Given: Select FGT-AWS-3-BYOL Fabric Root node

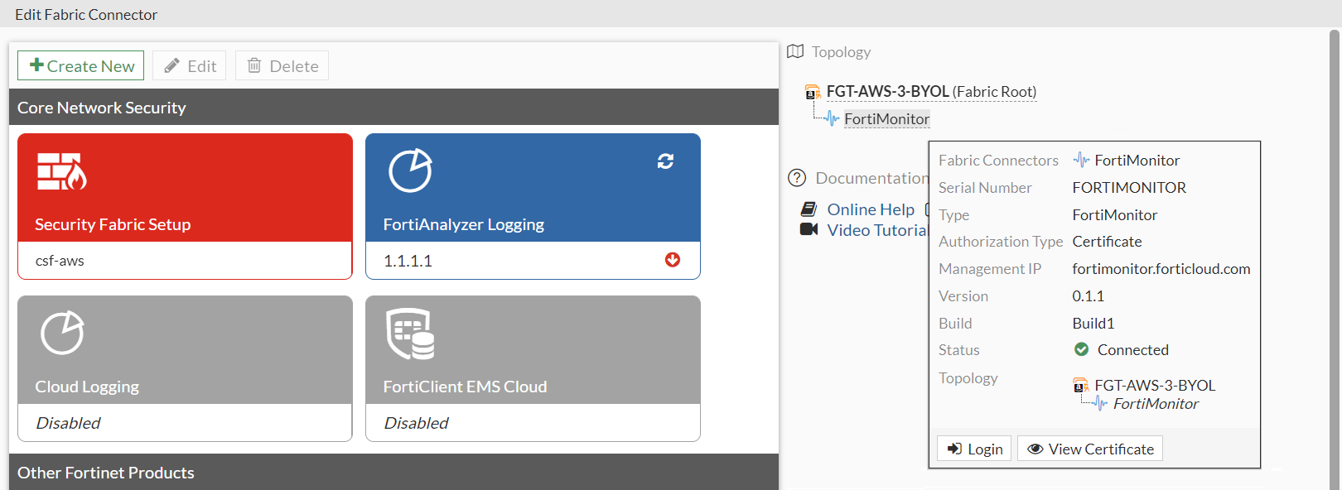Looking at the screenshot, I should [x=887, y=92].
